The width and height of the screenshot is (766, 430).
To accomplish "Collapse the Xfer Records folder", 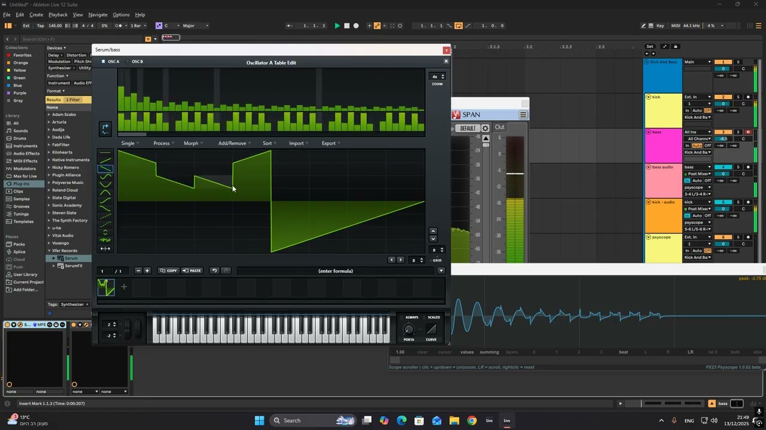I will pos(49,251).
